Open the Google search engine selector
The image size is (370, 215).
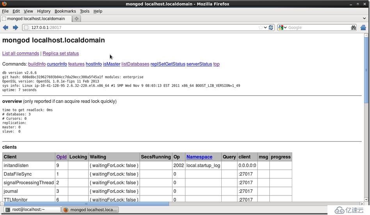(283, 28)
